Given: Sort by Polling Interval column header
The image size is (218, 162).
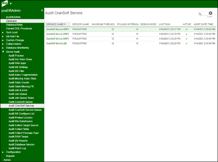Looking at the screenshot, I should coord(128,24).
